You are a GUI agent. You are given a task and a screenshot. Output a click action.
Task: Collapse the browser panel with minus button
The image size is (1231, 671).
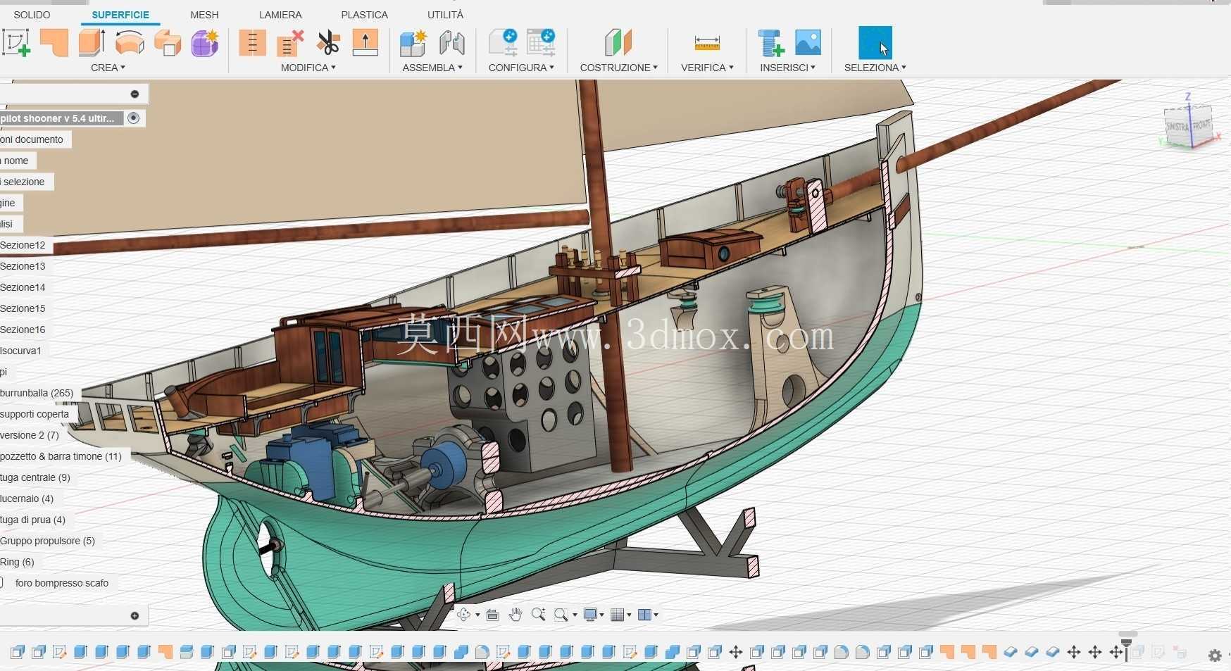135,94
